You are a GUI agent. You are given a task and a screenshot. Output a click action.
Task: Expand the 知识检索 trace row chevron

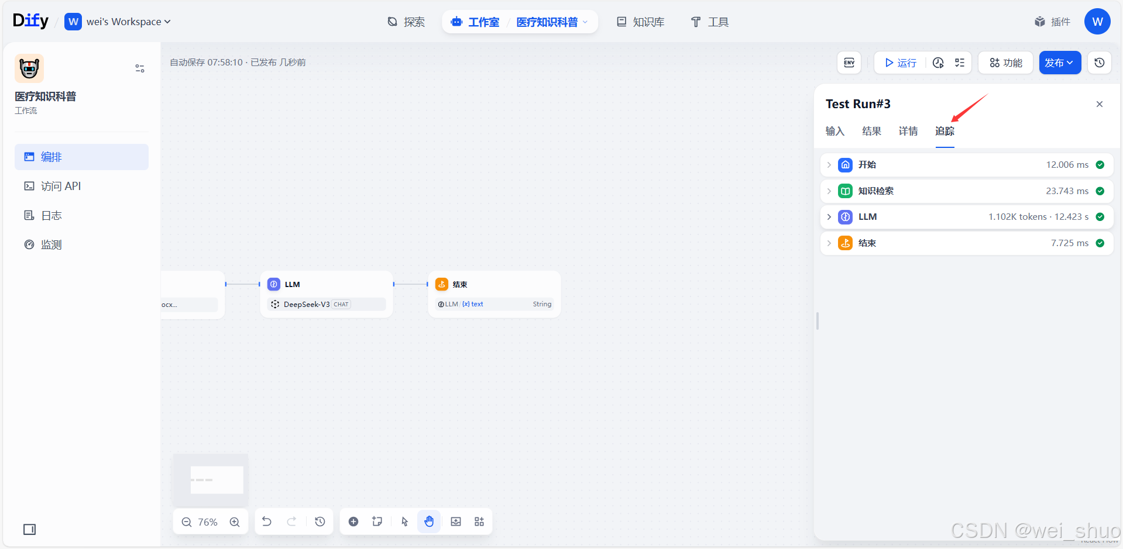point(829,191)
